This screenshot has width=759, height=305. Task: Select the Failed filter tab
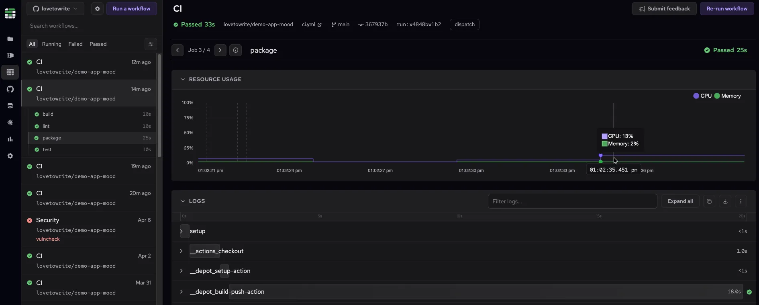[x=75, y=44]
